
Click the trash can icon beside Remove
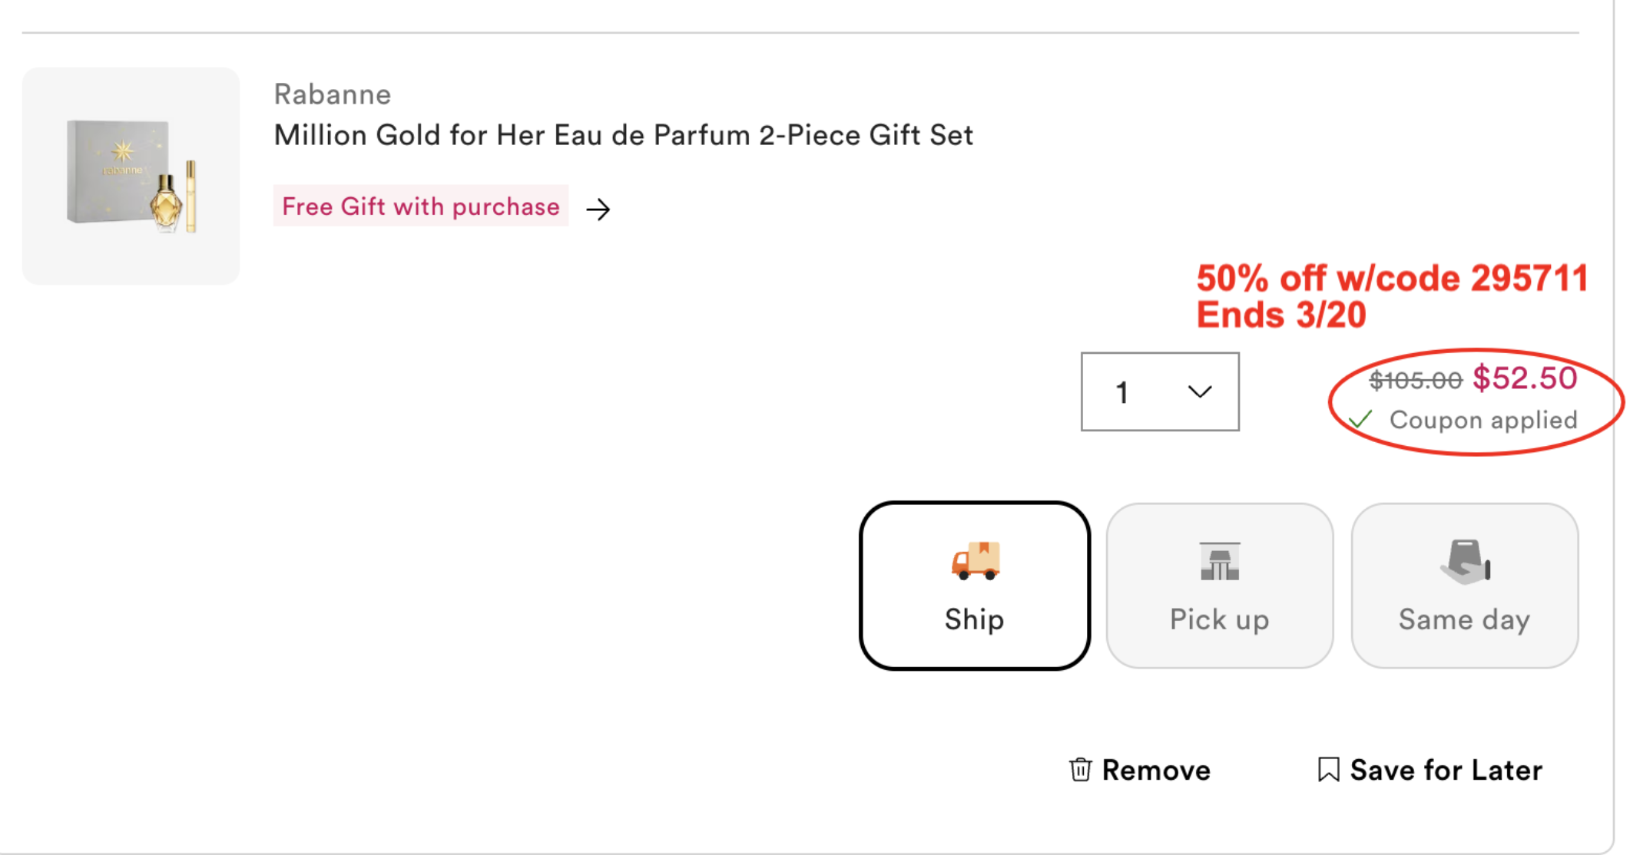click(1080, 769)
